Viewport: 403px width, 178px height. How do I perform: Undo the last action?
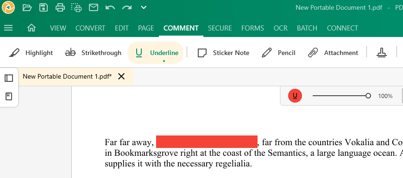point(110,7)
